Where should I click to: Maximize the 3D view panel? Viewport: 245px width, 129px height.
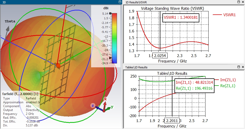[120, 2]
